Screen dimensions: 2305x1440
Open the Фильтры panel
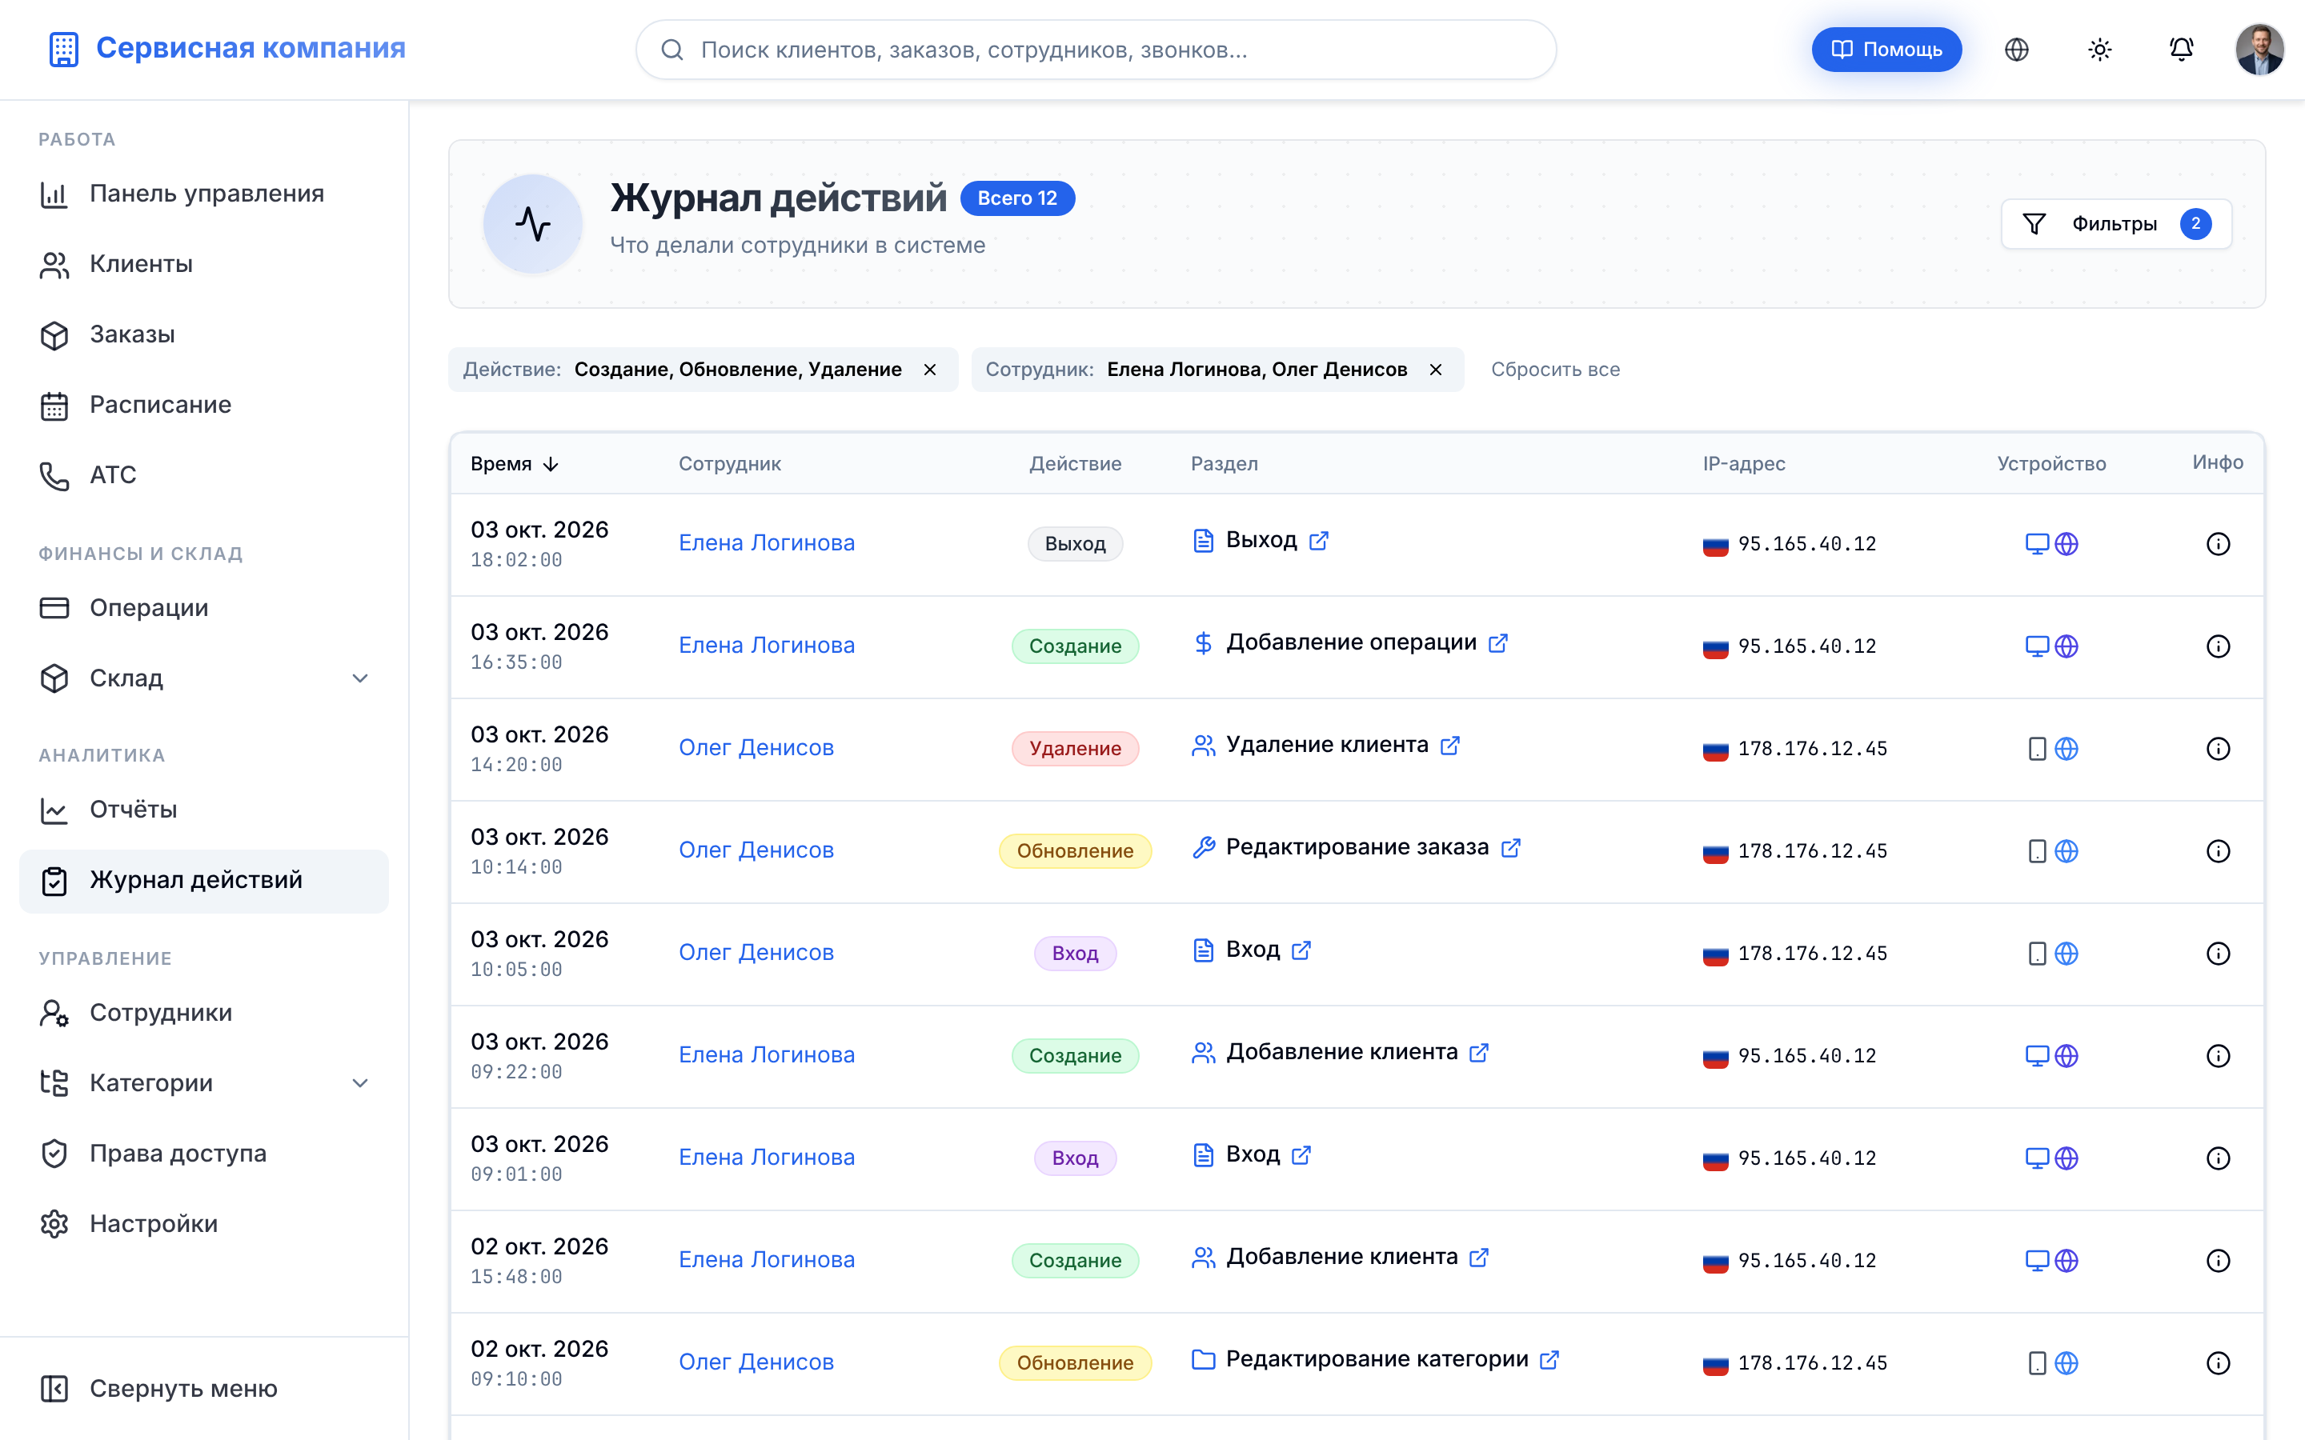[2115, 224]
